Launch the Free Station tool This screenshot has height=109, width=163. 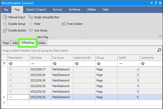[64, 24]
